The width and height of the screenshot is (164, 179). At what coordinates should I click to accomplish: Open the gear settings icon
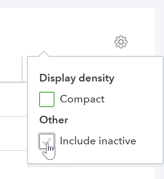(121, 42)
